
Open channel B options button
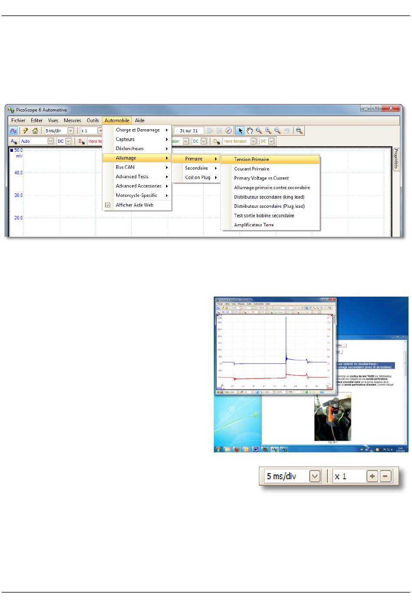(82, 141)
